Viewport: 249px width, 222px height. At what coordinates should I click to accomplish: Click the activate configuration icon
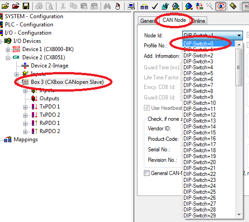pyautogui.click(x=165, y=6)
